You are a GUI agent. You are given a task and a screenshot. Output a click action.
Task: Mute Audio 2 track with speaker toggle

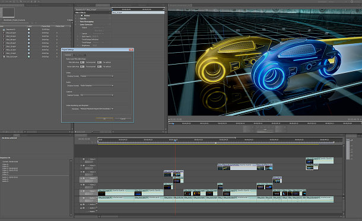(x=81, y=204)
